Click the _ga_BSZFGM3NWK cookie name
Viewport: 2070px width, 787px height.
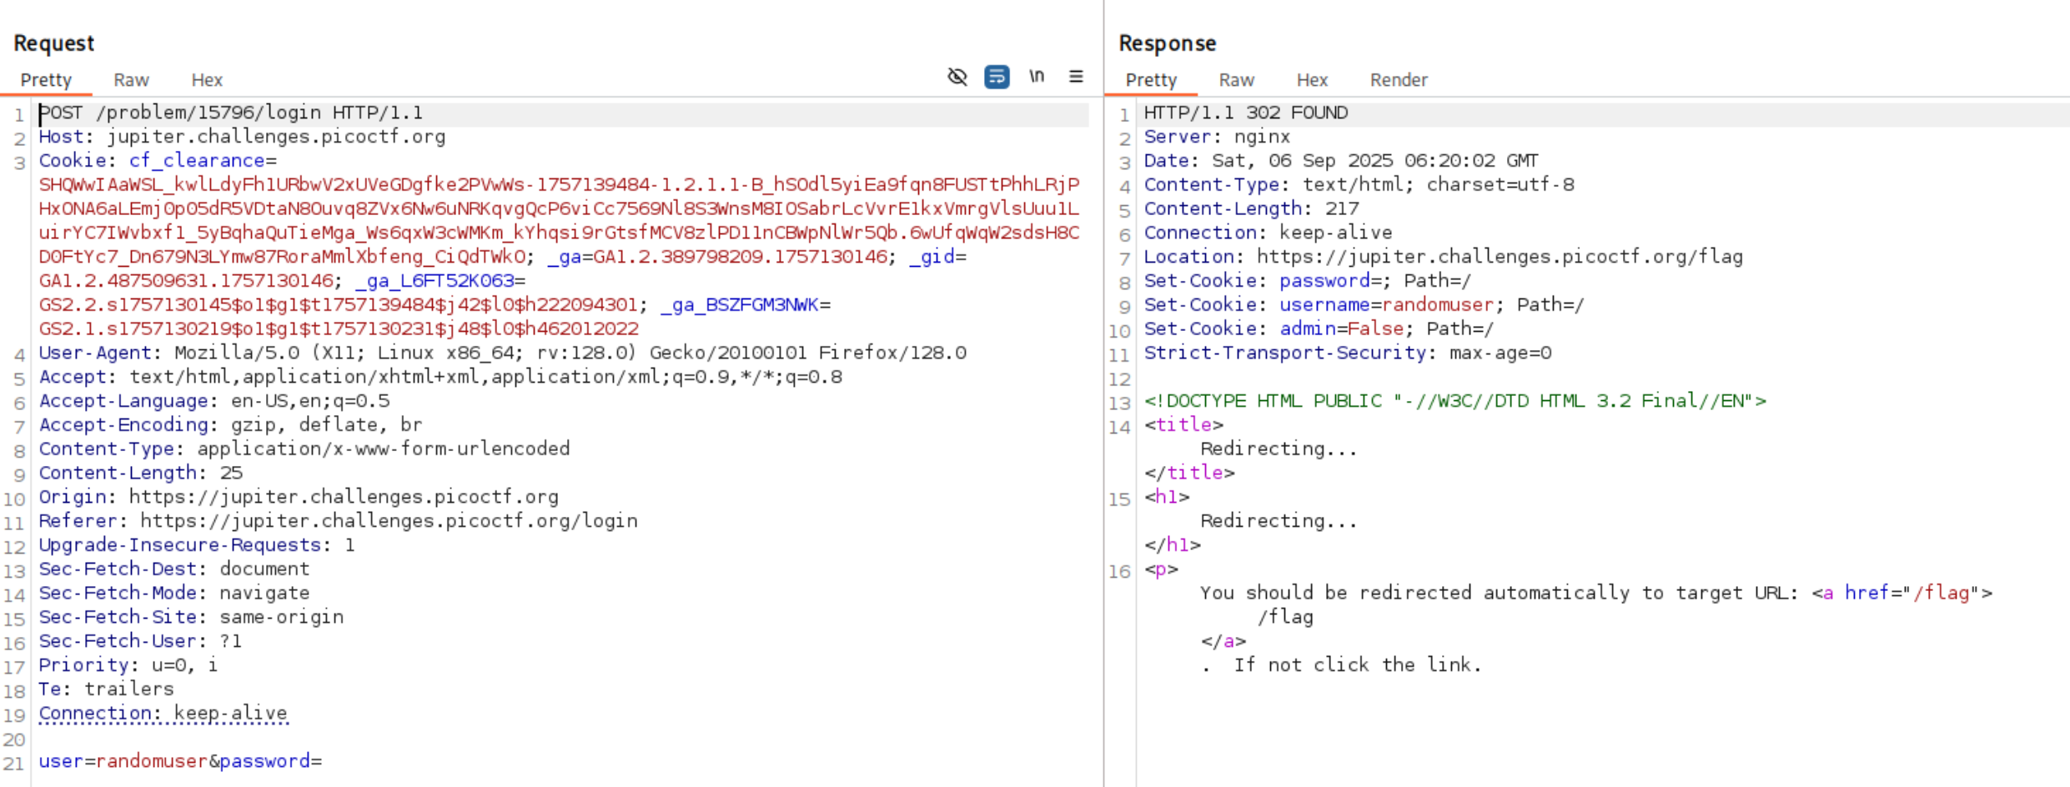pyautogui.click(x=740, y=305)
